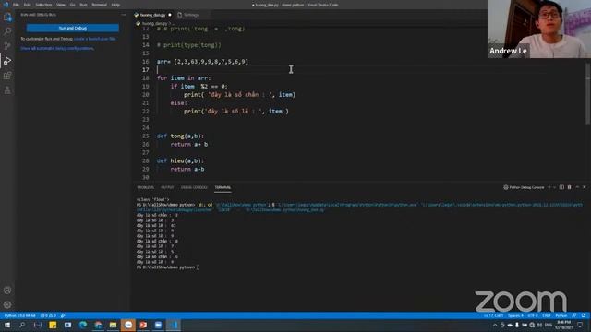Viewport: 591px width, 332px height.
Task: Click the breadcrumb file name above editor
Action: pyautogui.click(x=153, y=23)
